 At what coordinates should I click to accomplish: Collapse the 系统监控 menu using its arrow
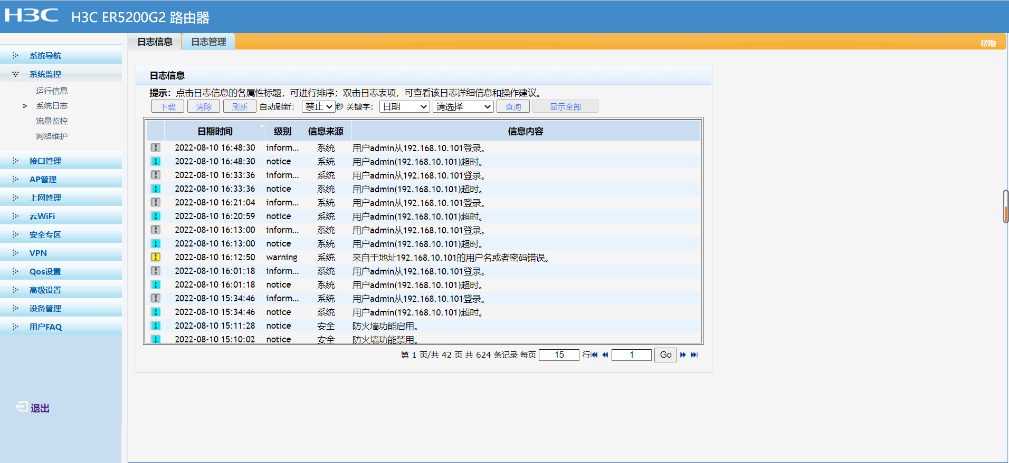15,74
